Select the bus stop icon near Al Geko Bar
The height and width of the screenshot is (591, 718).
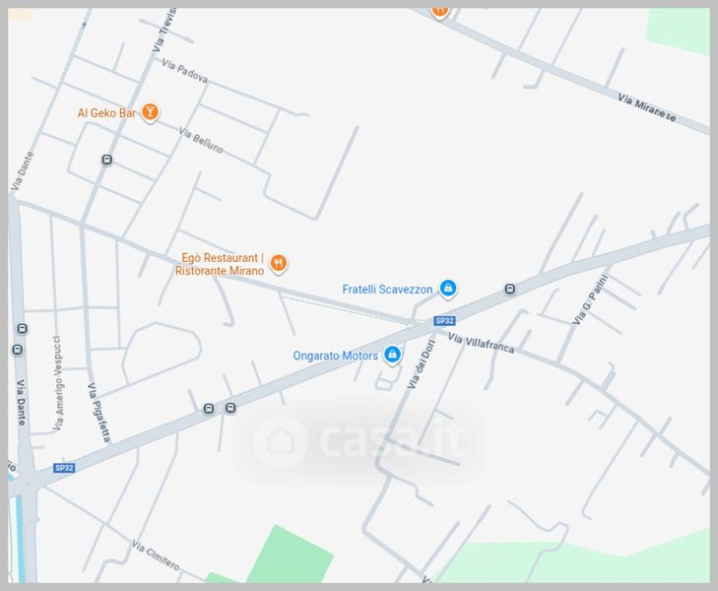coord(106,160)
